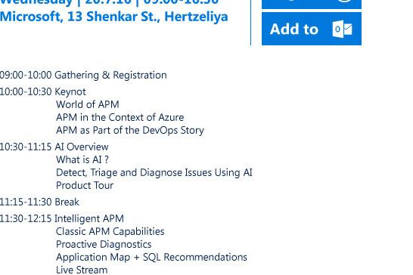Select the 10:00-10:30 Keynot agenda entry
The height and width of the screenshot is (275, 413).
pos(42,92)
